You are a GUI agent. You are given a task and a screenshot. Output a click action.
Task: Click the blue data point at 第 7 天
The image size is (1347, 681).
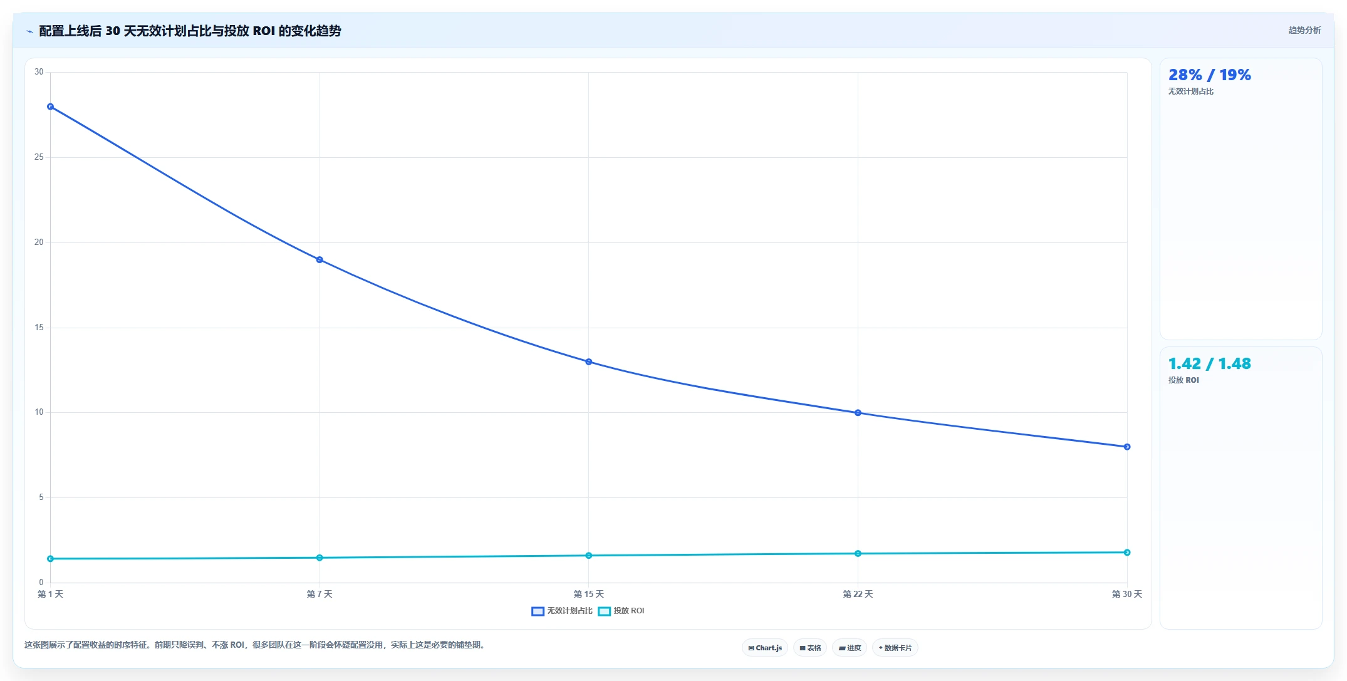320,260
